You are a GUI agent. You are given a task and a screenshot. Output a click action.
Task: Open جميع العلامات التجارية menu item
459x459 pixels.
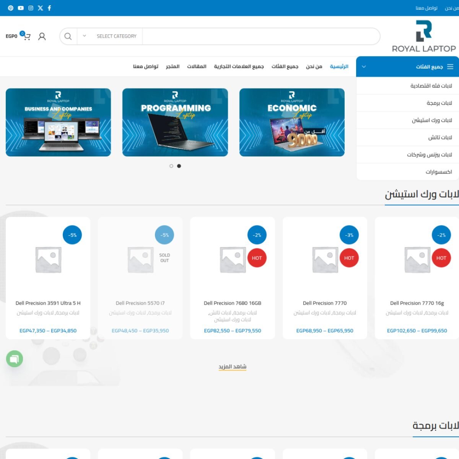click(239, 67)
